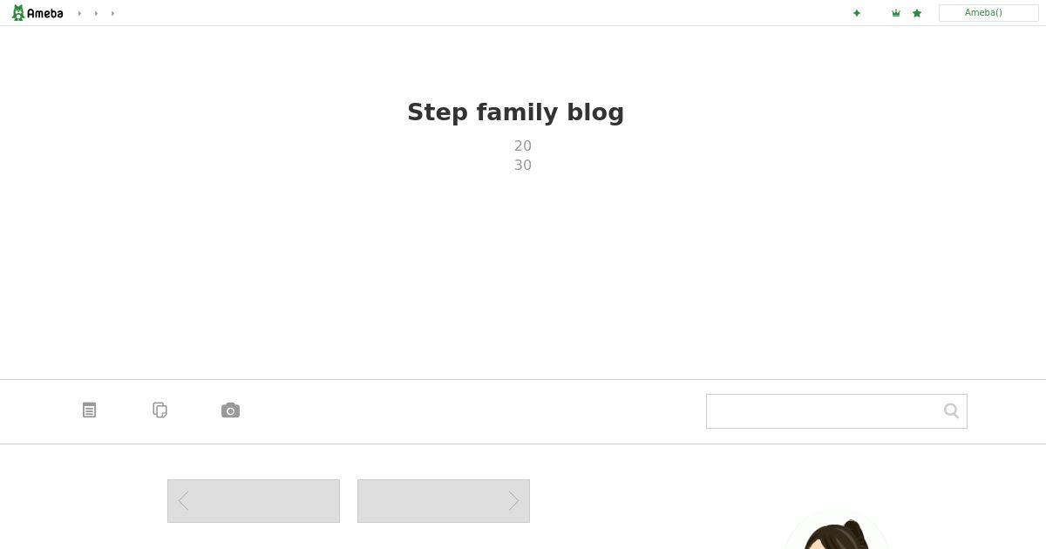Open the image gallery camera icon

click(230, 410)
